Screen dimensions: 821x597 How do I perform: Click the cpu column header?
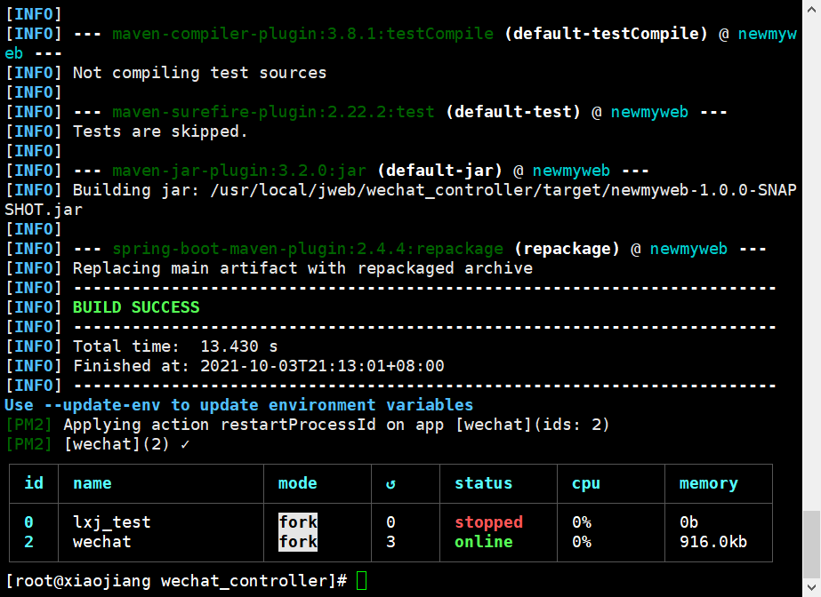point(585,484)
